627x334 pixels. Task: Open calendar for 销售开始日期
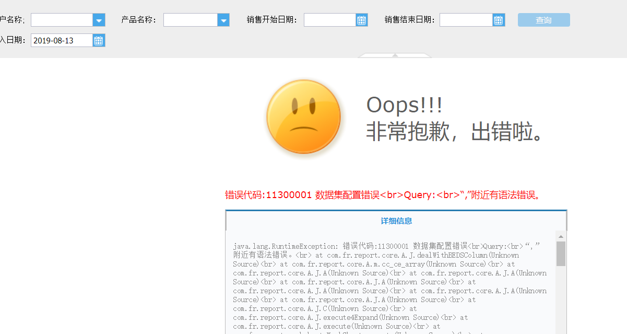point(362,20)
